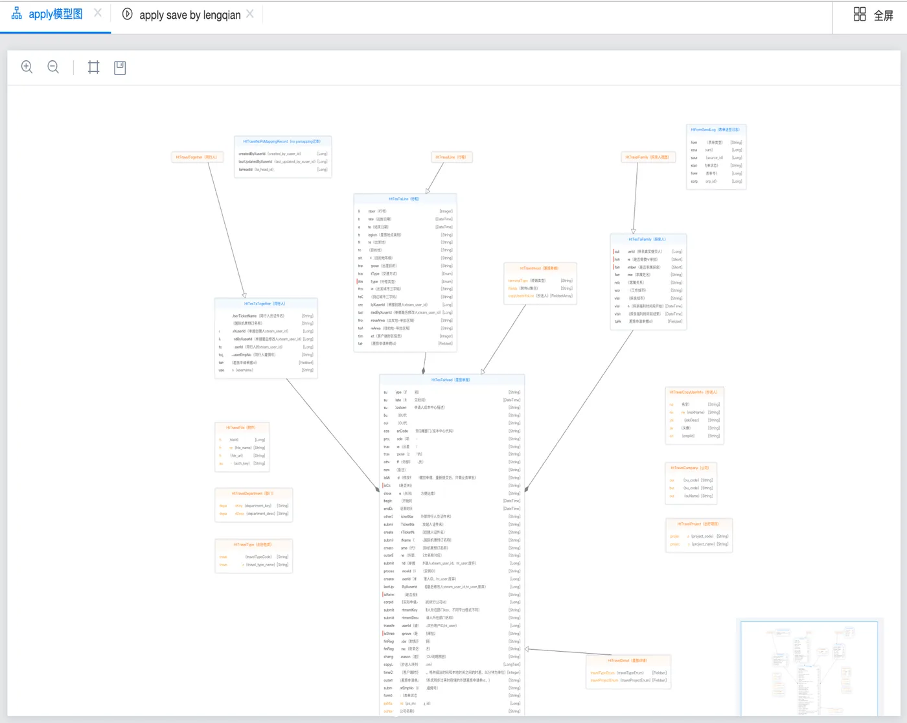Click the minimap overview thumbnail
The image size is (907, 723).
(x=809, y=667)
